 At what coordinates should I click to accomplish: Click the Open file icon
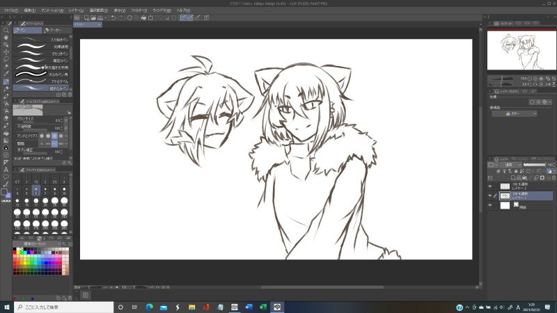(x=93, y=18)
